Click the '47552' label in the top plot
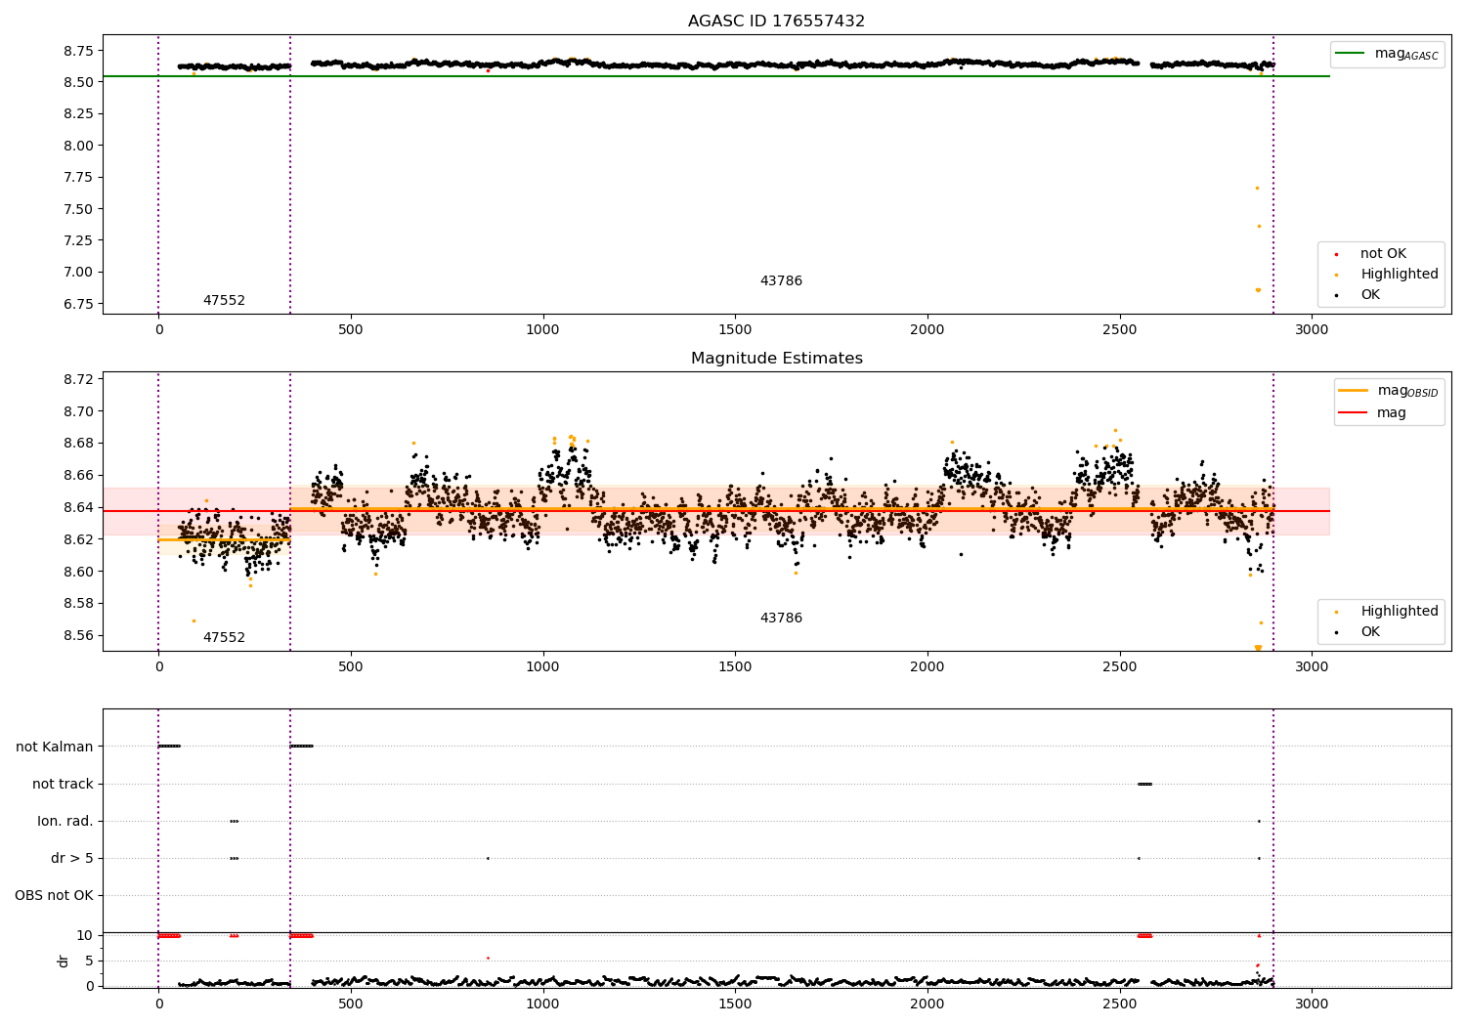This screenshot has height=1026, width=1466. [224, 300]
